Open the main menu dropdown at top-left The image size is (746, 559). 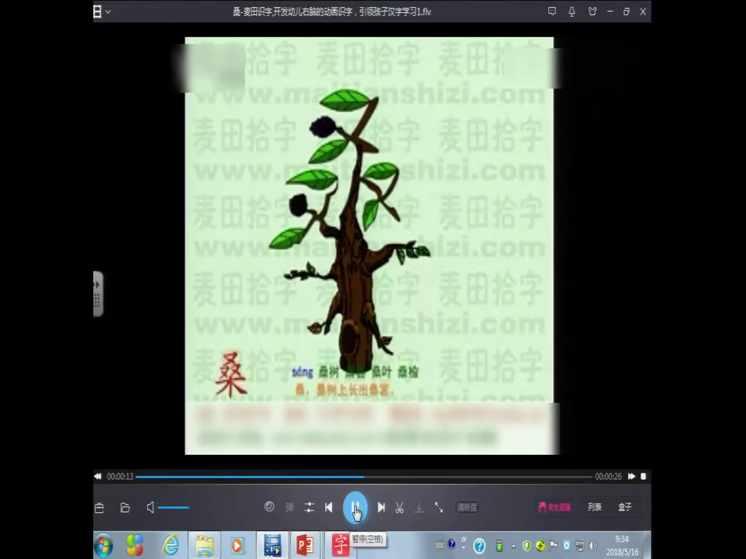coord(102,11)
